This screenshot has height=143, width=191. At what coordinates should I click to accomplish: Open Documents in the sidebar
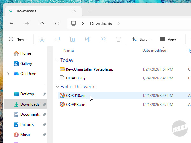point(30,114)
